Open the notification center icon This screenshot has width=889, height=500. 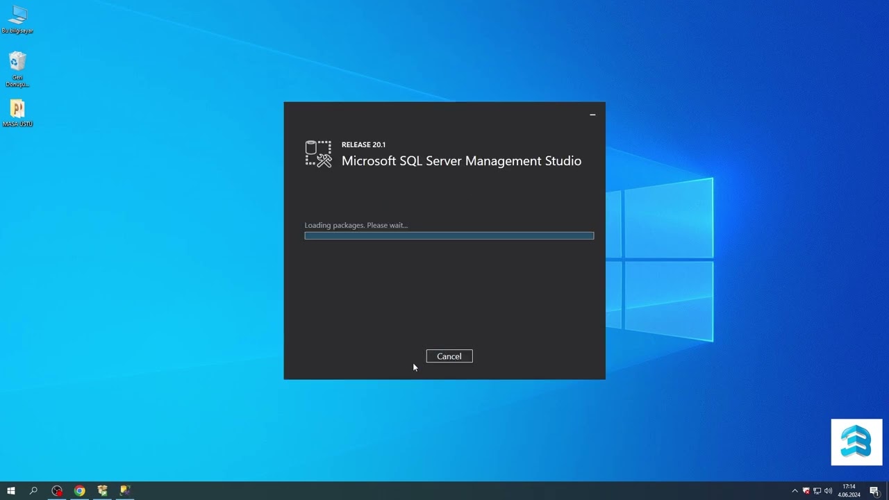874,491
